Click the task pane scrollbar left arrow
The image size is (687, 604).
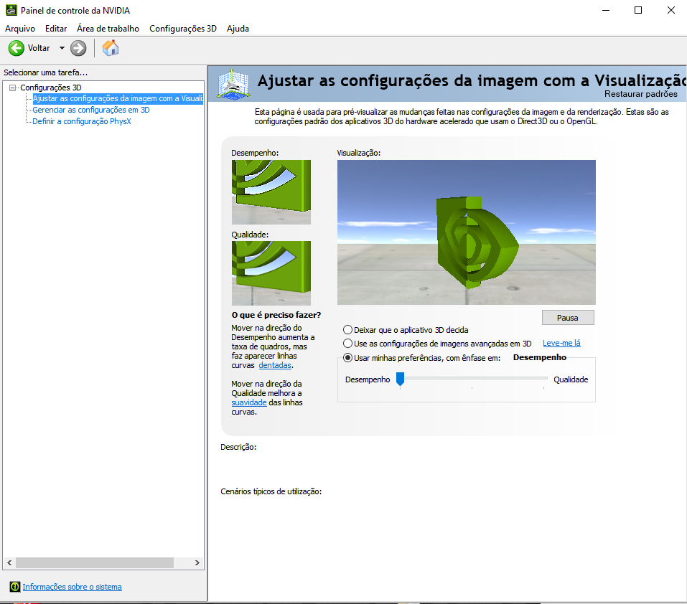coord(9,563)
